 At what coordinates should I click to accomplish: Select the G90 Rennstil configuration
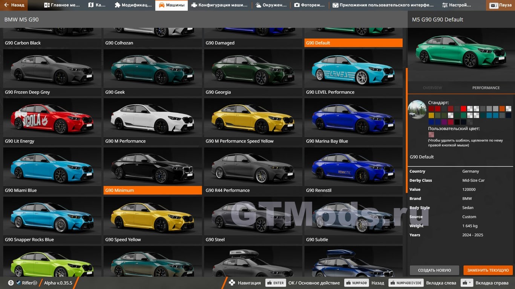coord(353,171)
